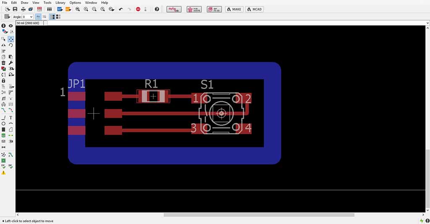
Task: Select the Dimension tool
Action: [3, 147]
